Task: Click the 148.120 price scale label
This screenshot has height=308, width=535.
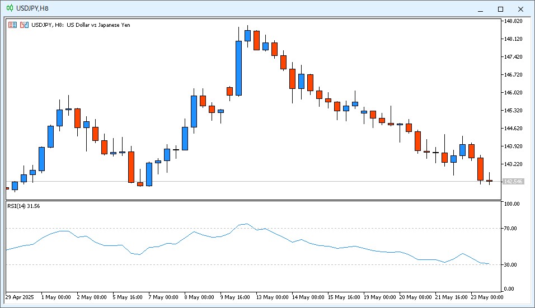Action: (x=513, y=39)
